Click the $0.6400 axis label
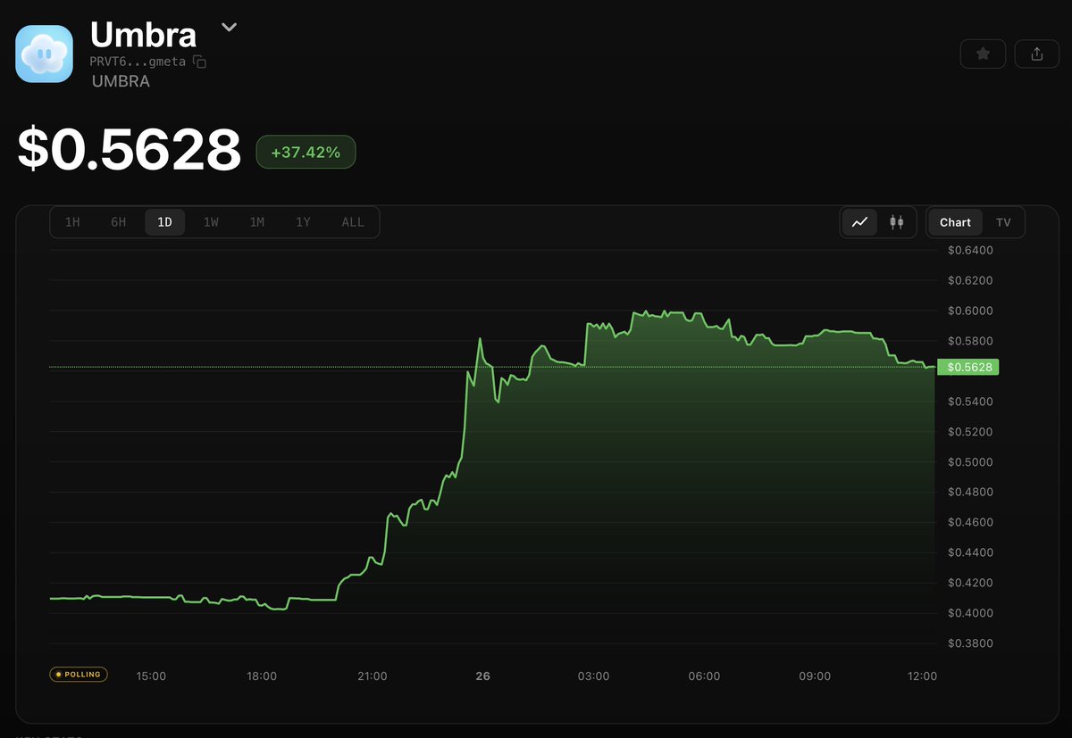This screenshot has width=1072, height=738. (x=970, y=250)
